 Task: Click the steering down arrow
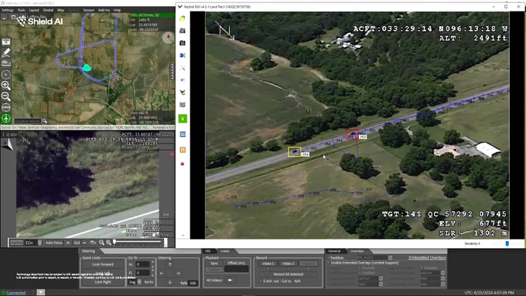[x=169, y=281]
